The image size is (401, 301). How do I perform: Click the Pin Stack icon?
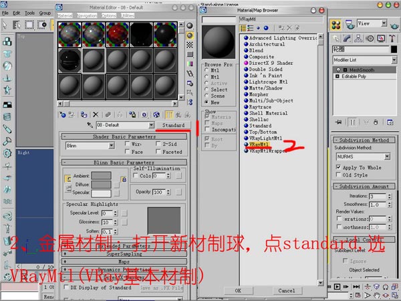[x=339, y=122]
